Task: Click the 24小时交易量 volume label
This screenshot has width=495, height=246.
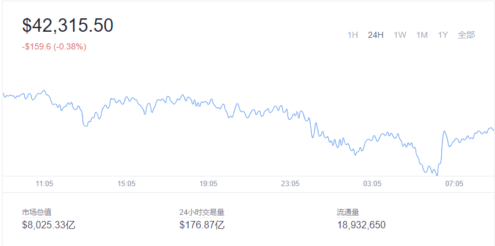Action: tap(201, 212)
